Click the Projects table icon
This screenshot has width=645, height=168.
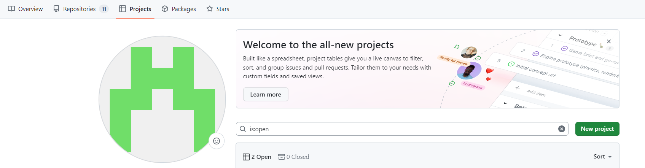(x=123, y=9)
